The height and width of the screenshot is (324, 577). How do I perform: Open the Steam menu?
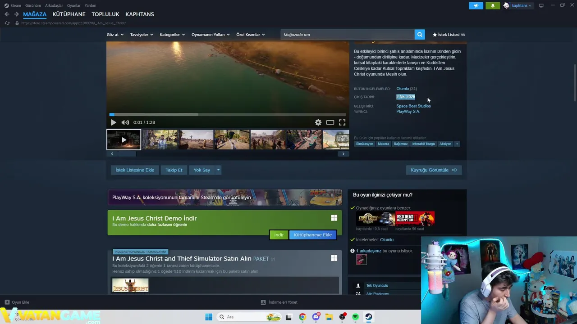13,5
